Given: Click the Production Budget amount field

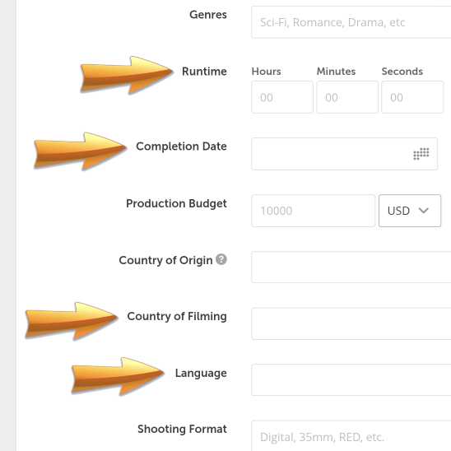Looking at the screenshot, I should click(x=314, y=211).
